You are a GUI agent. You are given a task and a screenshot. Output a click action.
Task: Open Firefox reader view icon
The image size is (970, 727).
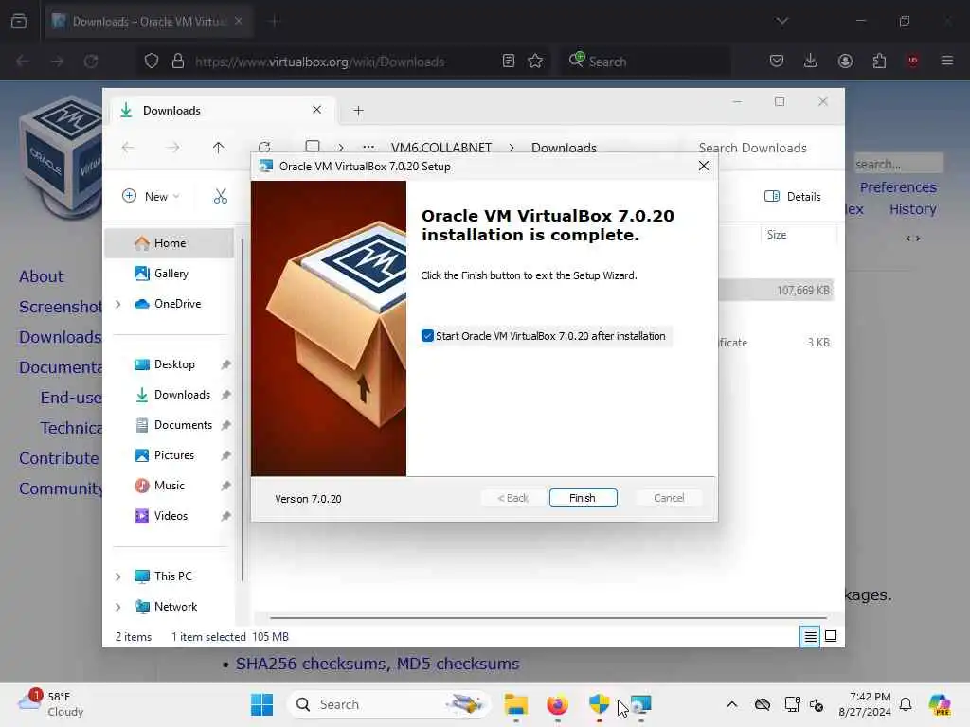point(509,62)
